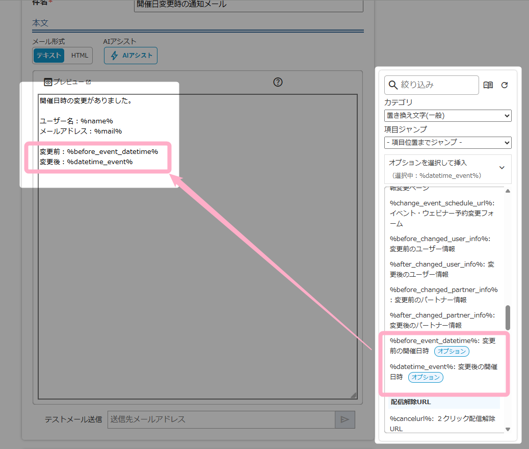529x449 pixels.
Task: Switch mail format to HTML
Action: coord(80,56)
